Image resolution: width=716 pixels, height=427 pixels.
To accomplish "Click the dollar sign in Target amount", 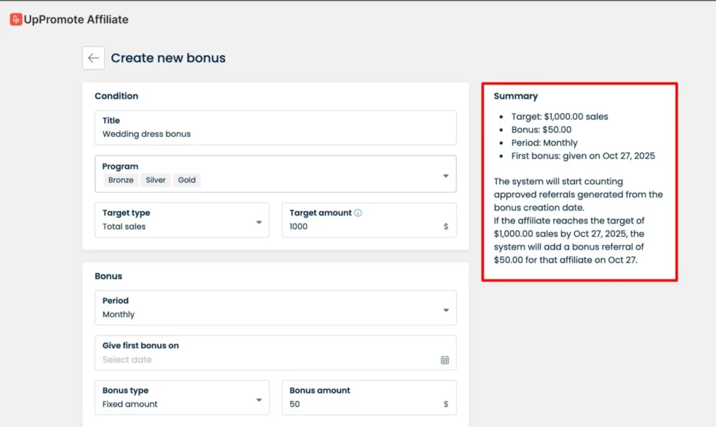I will (x=445, y=226).
